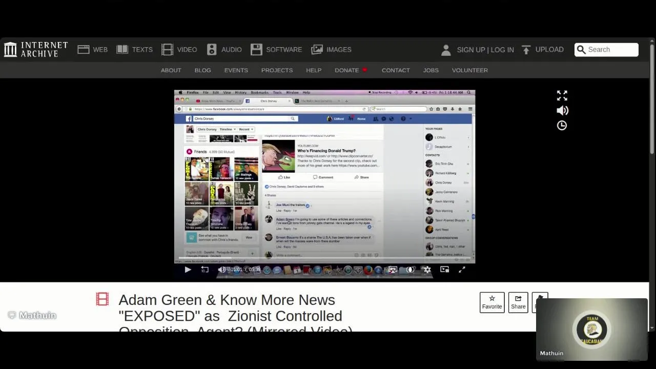Click the 01:01 / 05:39 time display

pos(245,270)
